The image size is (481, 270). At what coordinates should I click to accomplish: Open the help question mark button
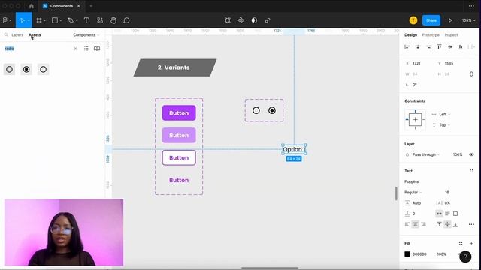point(465,256)
